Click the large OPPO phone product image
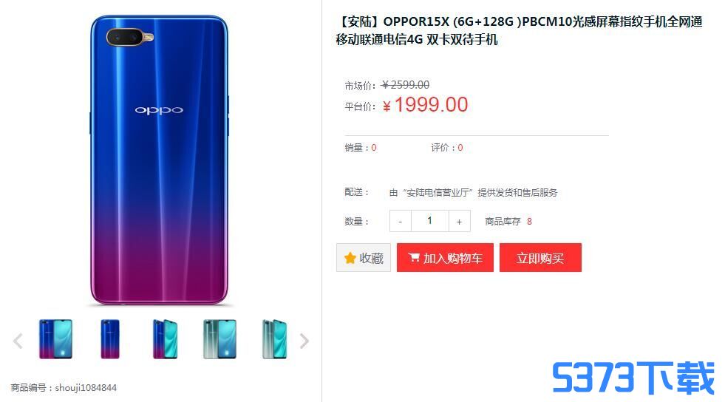725x402 pixels. click(x=159, y=160)
